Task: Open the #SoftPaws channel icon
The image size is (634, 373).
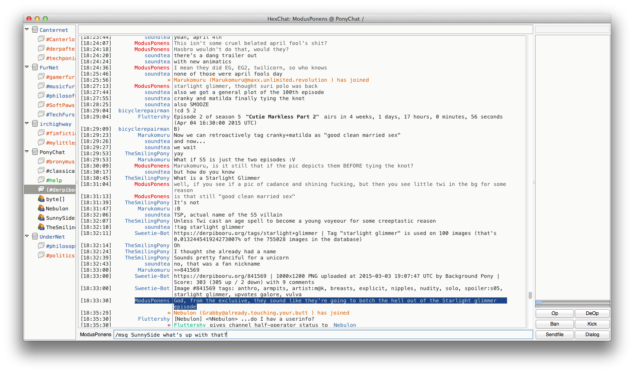Action: [41, 105]
